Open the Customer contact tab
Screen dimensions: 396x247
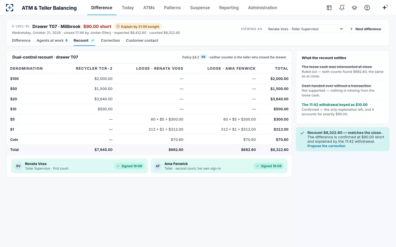142,40
